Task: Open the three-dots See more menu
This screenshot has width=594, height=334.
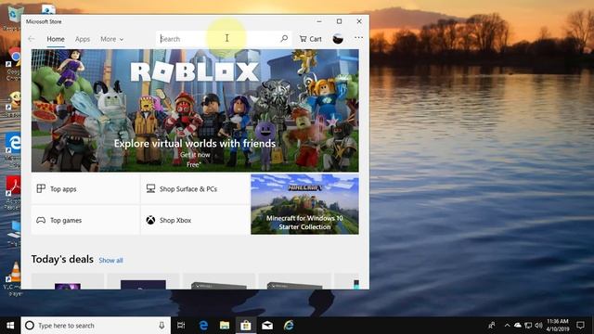Action: (358, 38)
